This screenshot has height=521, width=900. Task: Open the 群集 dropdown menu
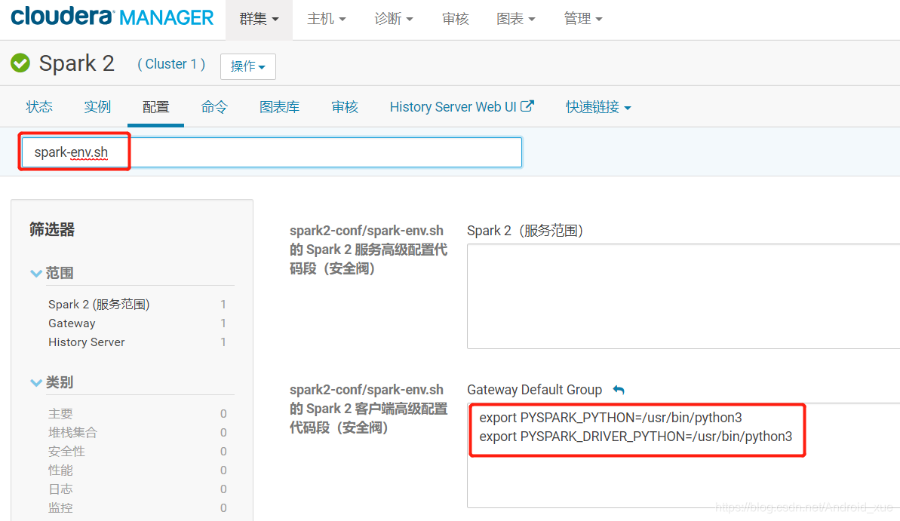(x=259, y=19)
